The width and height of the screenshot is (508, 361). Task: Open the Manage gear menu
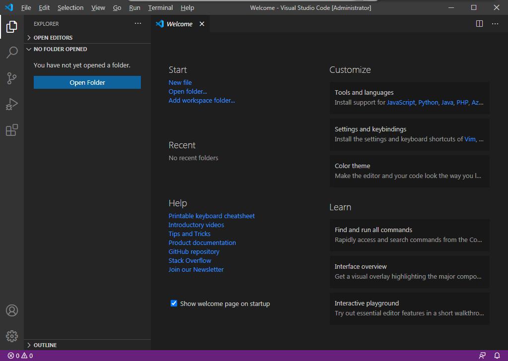(x=12, y=336)
